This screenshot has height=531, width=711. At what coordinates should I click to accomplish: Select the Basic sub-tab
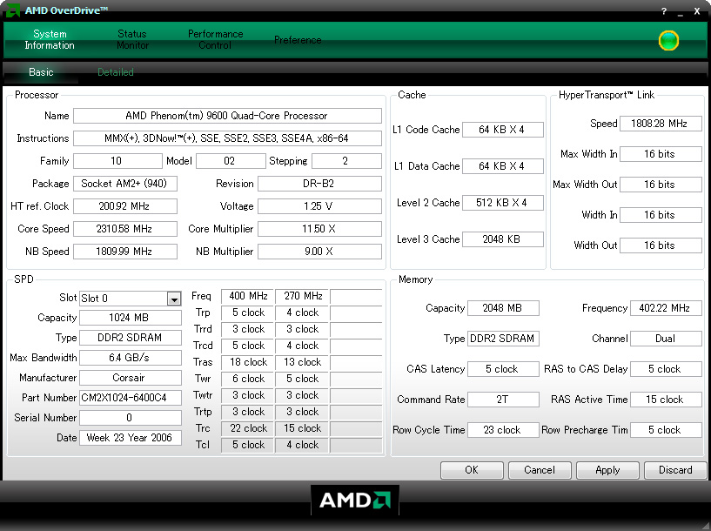[41, 72]
